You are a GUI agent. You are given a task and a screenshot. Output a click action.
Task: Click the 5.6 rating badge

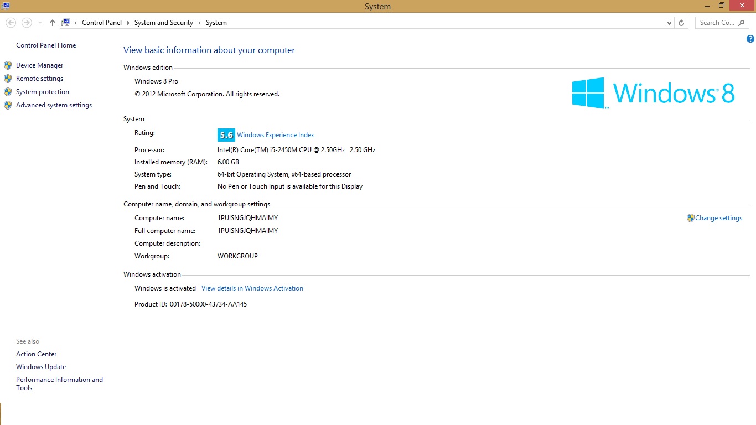tap(226, 135)
